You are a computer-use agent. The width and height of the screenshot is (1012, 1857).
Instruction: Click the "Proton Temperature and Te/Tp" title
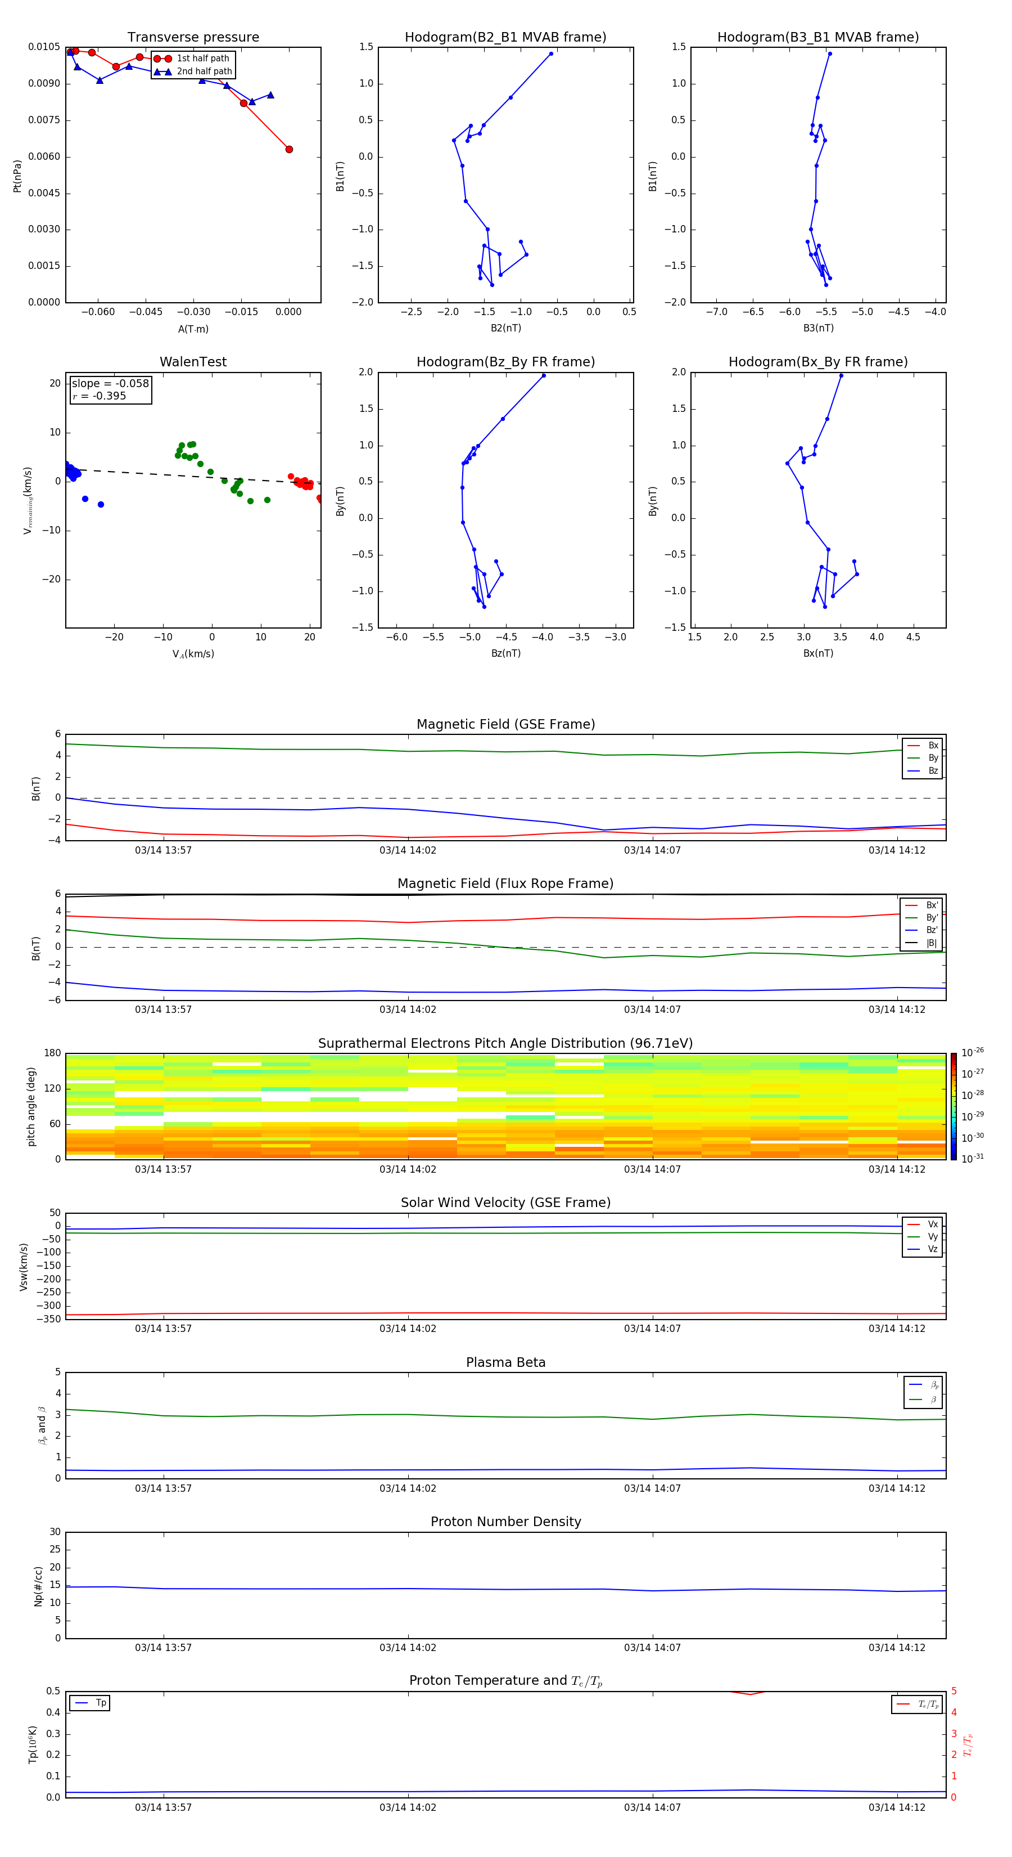tap(505, 1681)
